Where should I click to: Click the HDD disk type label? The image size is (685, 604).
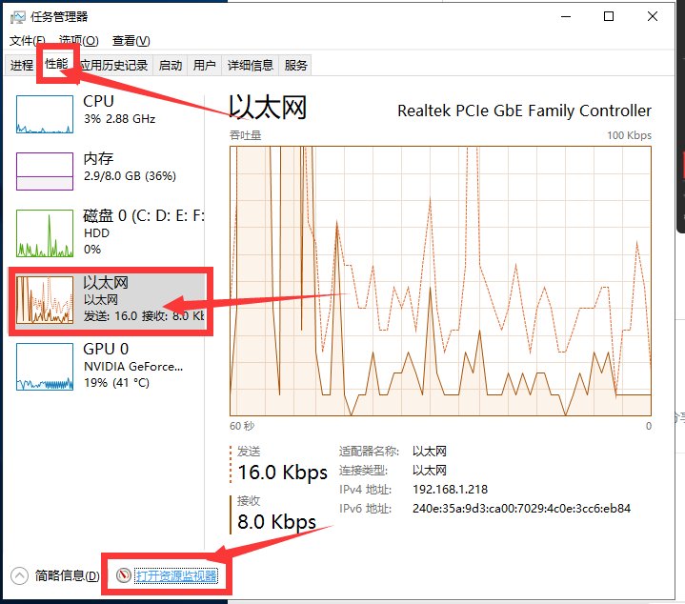[96, 233]
